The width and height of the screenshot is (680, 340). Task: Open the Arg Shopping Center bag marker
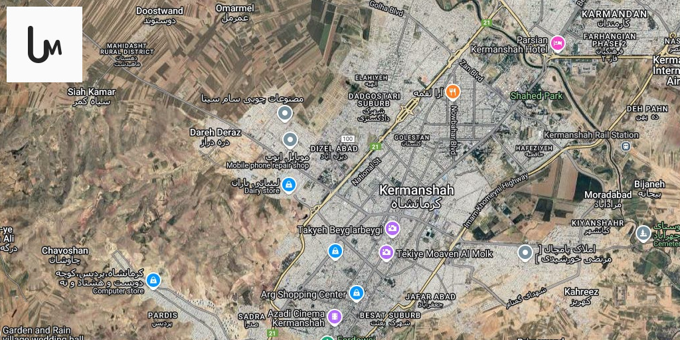coord(357,294)
